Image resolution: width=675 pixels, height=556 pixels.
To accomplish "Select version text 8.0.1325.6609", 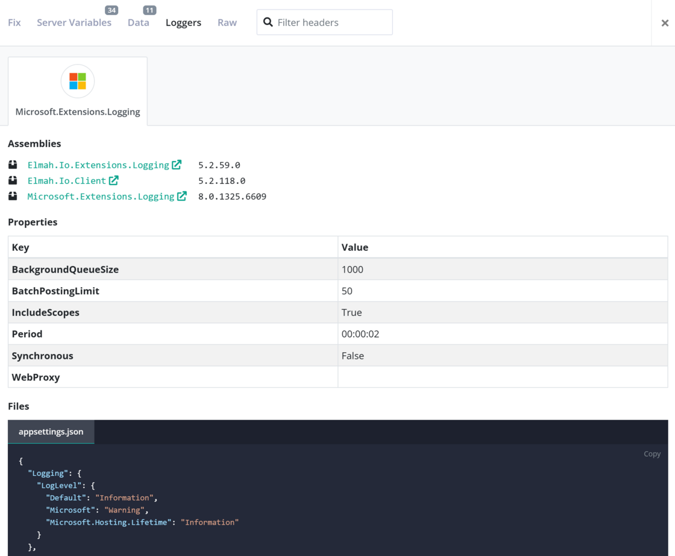I will 232,197.
